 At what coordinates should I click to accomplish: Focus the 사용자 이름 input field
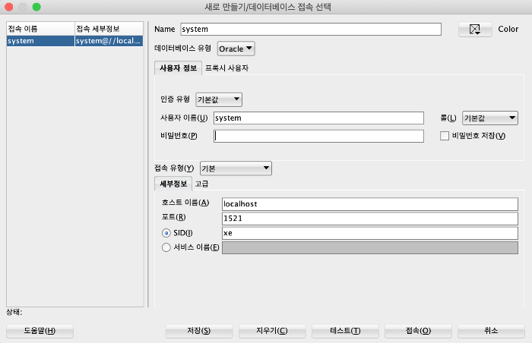[318, 118]
